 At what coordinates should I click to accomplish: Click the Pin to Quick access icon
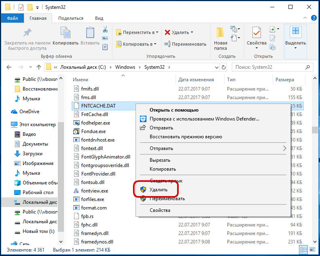click(x=27, y=33)
